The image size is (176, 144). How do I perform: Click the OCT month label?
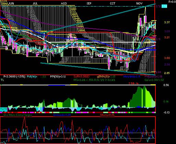click(x=113, y=3)
